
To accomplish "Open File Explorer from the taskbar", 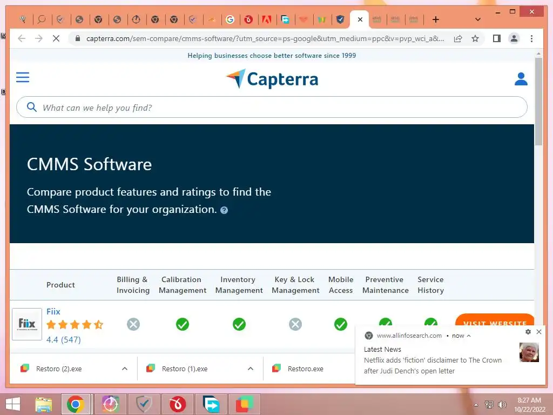I will click(44, 404).
